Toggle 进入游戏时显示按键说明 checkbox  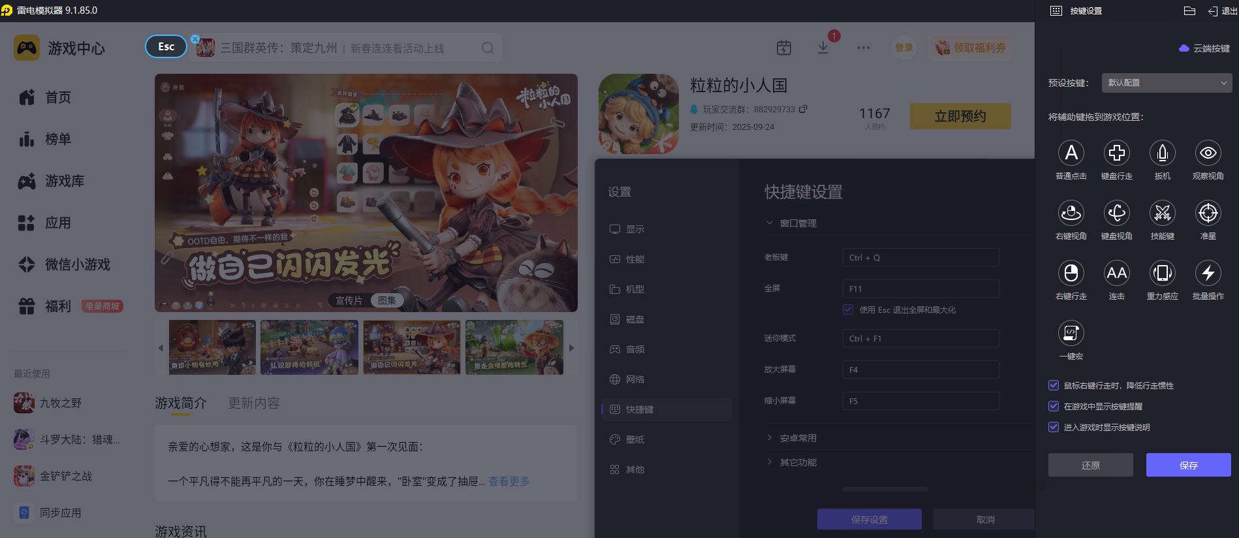coord(1054,427)
